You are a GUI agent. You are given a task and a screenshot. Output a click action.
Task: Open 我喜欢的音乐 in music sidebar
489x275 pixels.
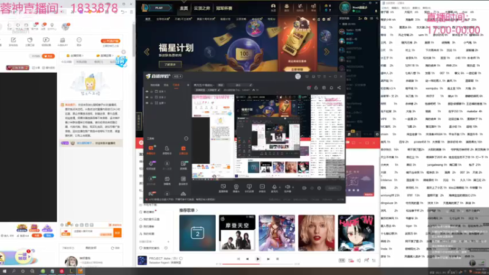(149, 248)
